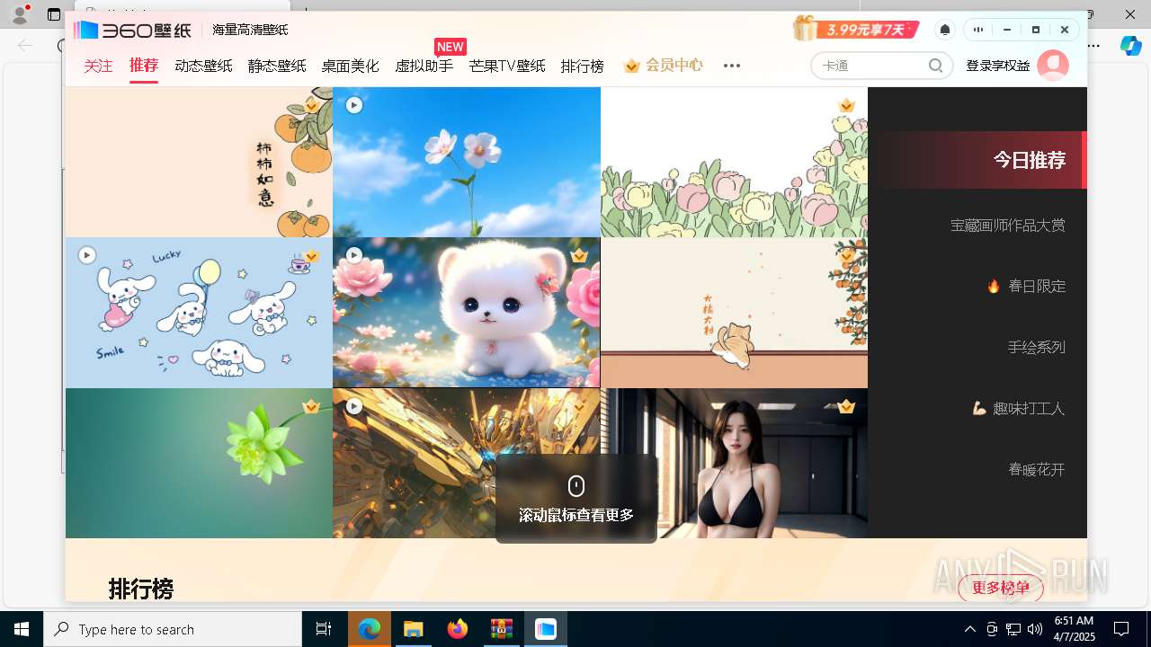Expand the three-dot more tabs menu
Viewport: 1151px width, 647px height.
pyautogui.click(x=732, y=66)
